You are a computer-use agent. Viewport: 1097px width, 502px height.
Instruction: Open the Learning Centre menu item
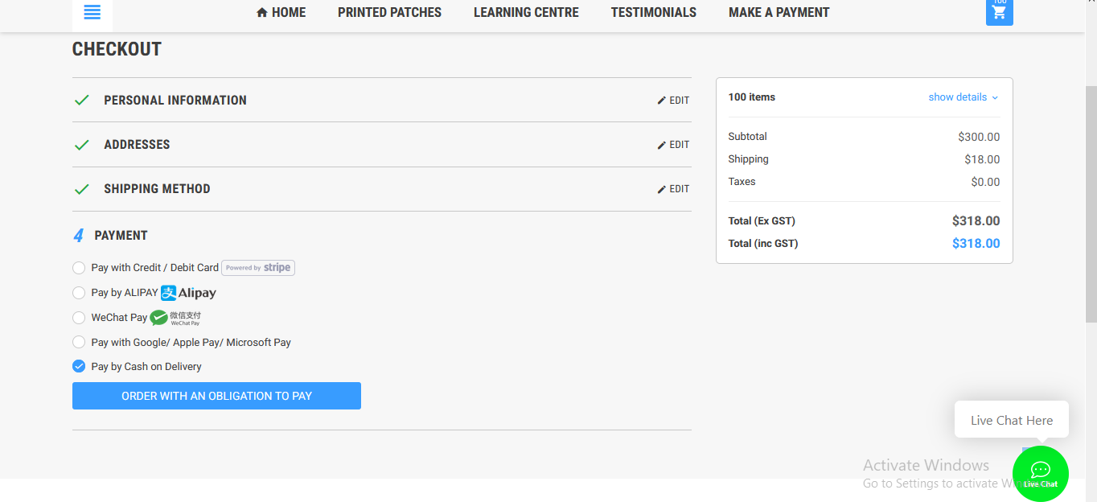[526, 13]
